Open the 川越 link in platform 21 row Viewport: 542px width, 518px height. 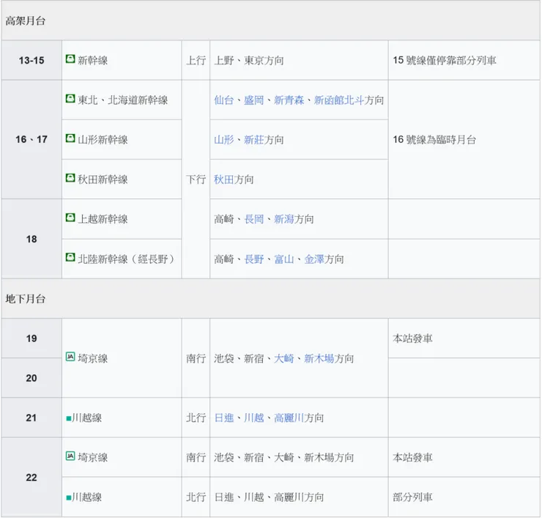(x=253, y=418)
